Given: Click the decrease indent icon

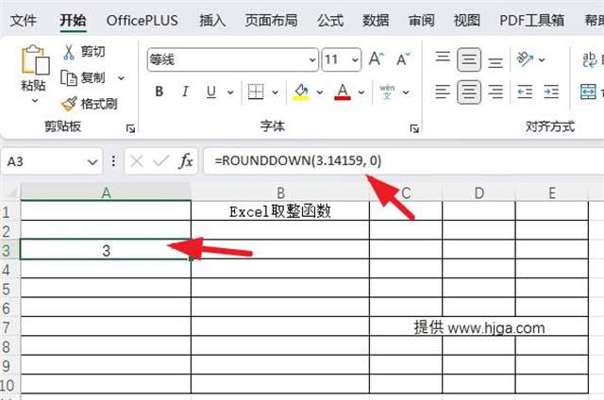Looking at the screenshot, I should (x=525, y=92).
